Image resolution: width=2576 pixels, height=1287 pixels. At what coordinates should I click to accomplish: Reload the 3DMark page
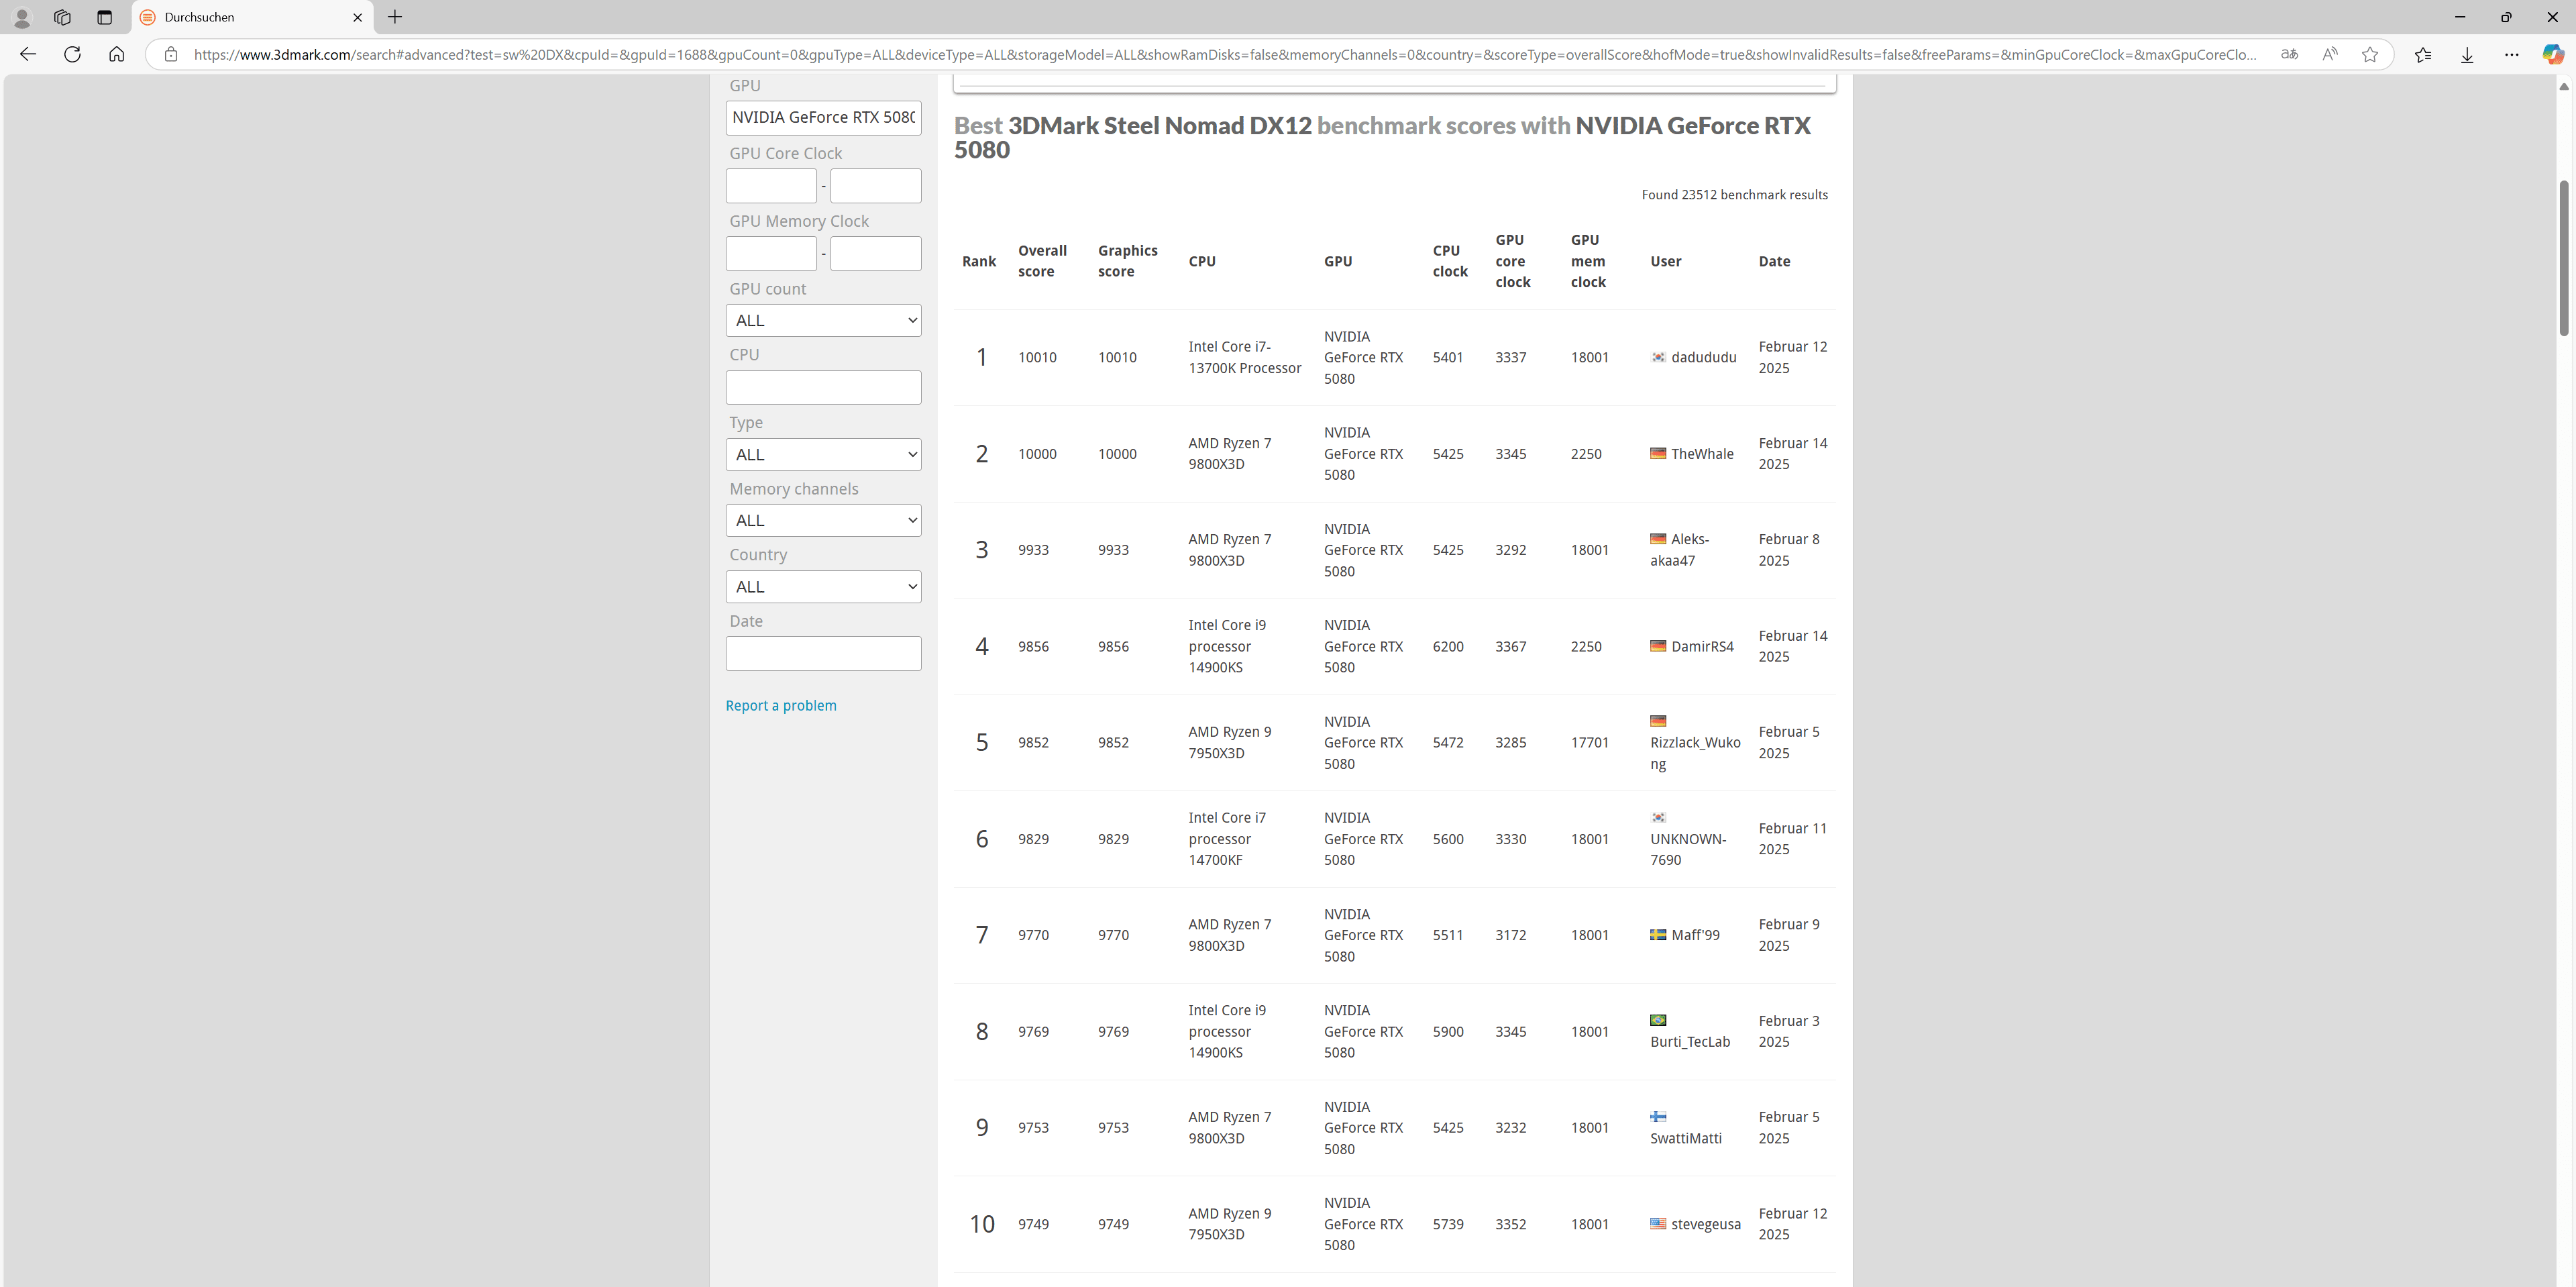tap(72, 54)
